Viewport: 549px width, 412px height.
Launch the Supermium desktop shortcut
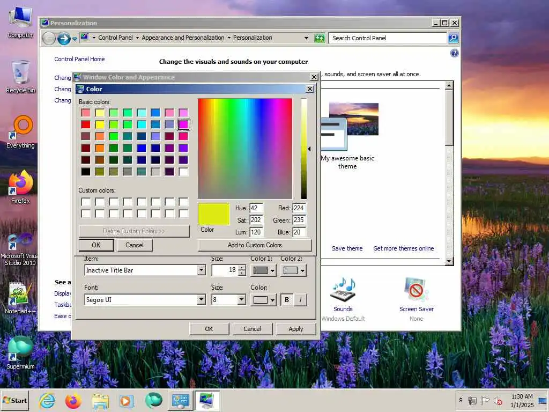click(20, 352)
